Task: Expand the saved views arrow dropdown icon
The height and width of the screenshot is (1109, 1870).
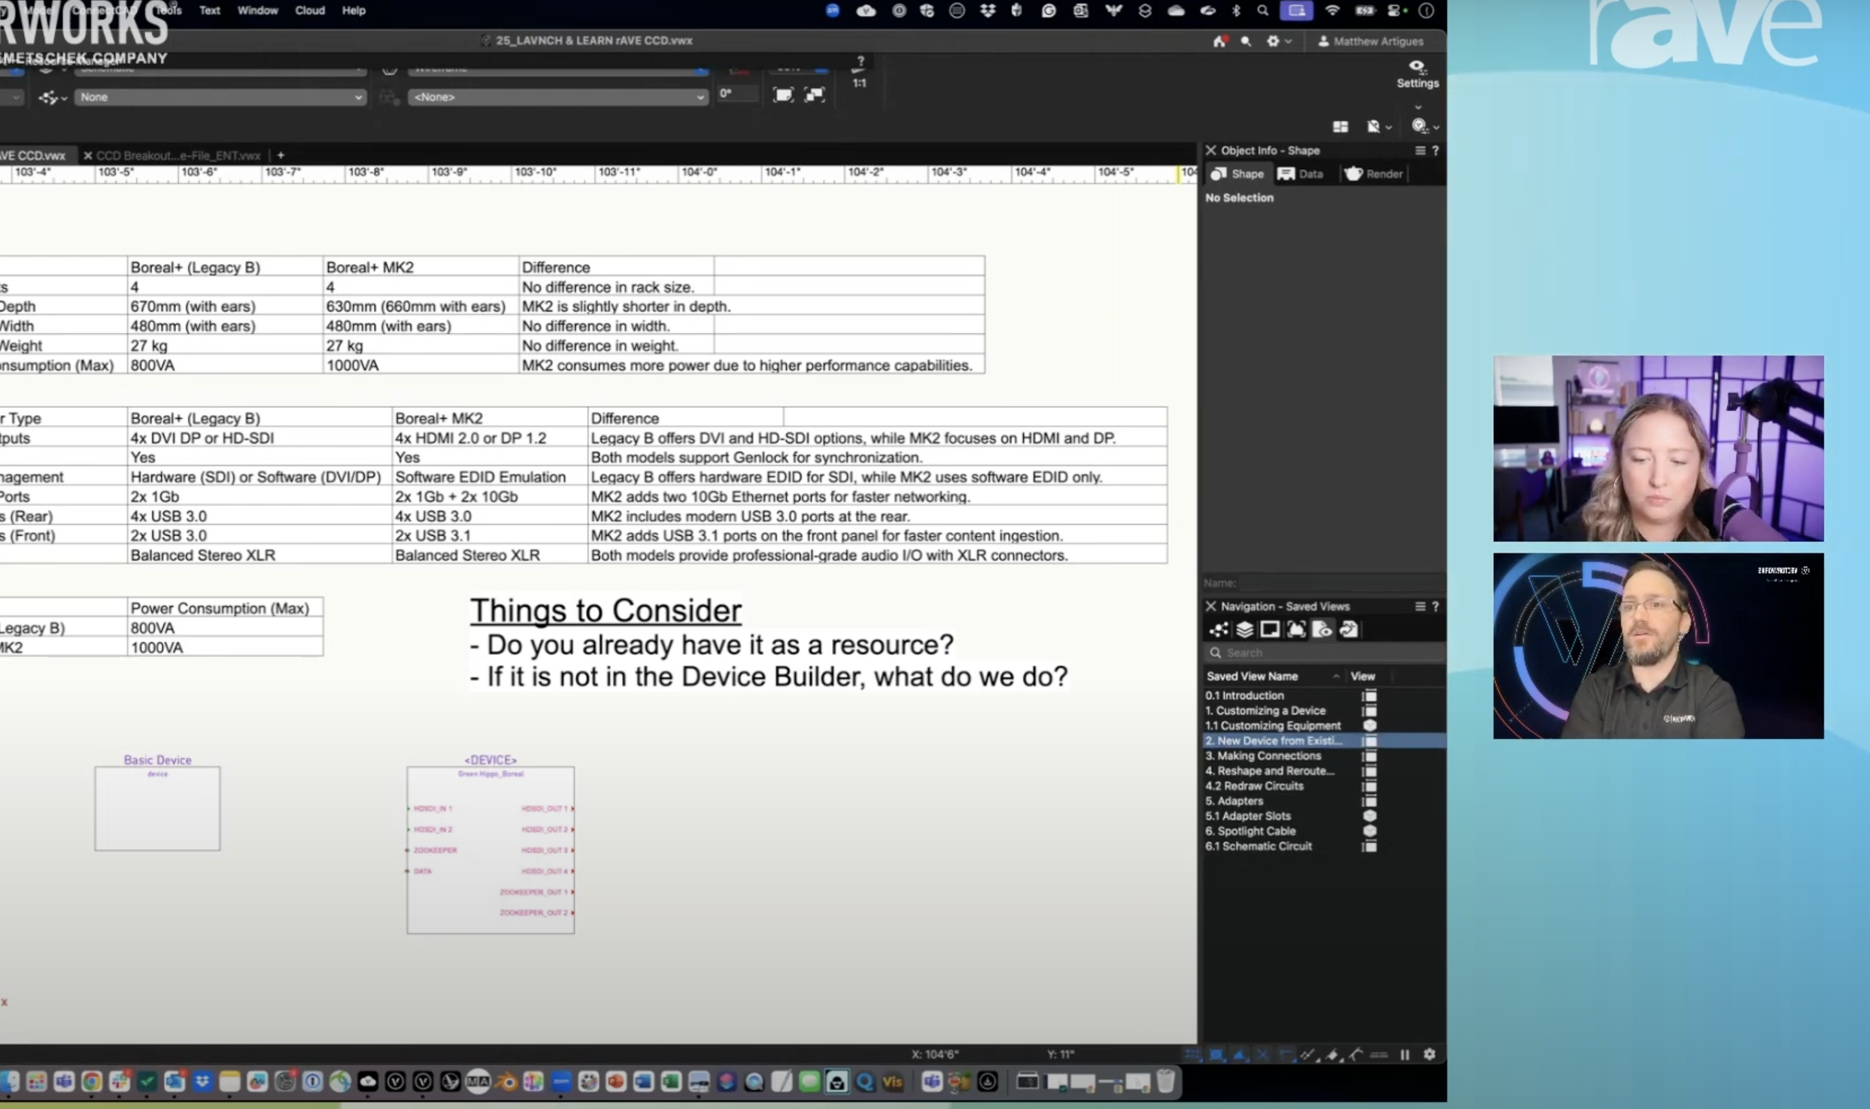Action: pyautogui.click(x=53, y=97)
